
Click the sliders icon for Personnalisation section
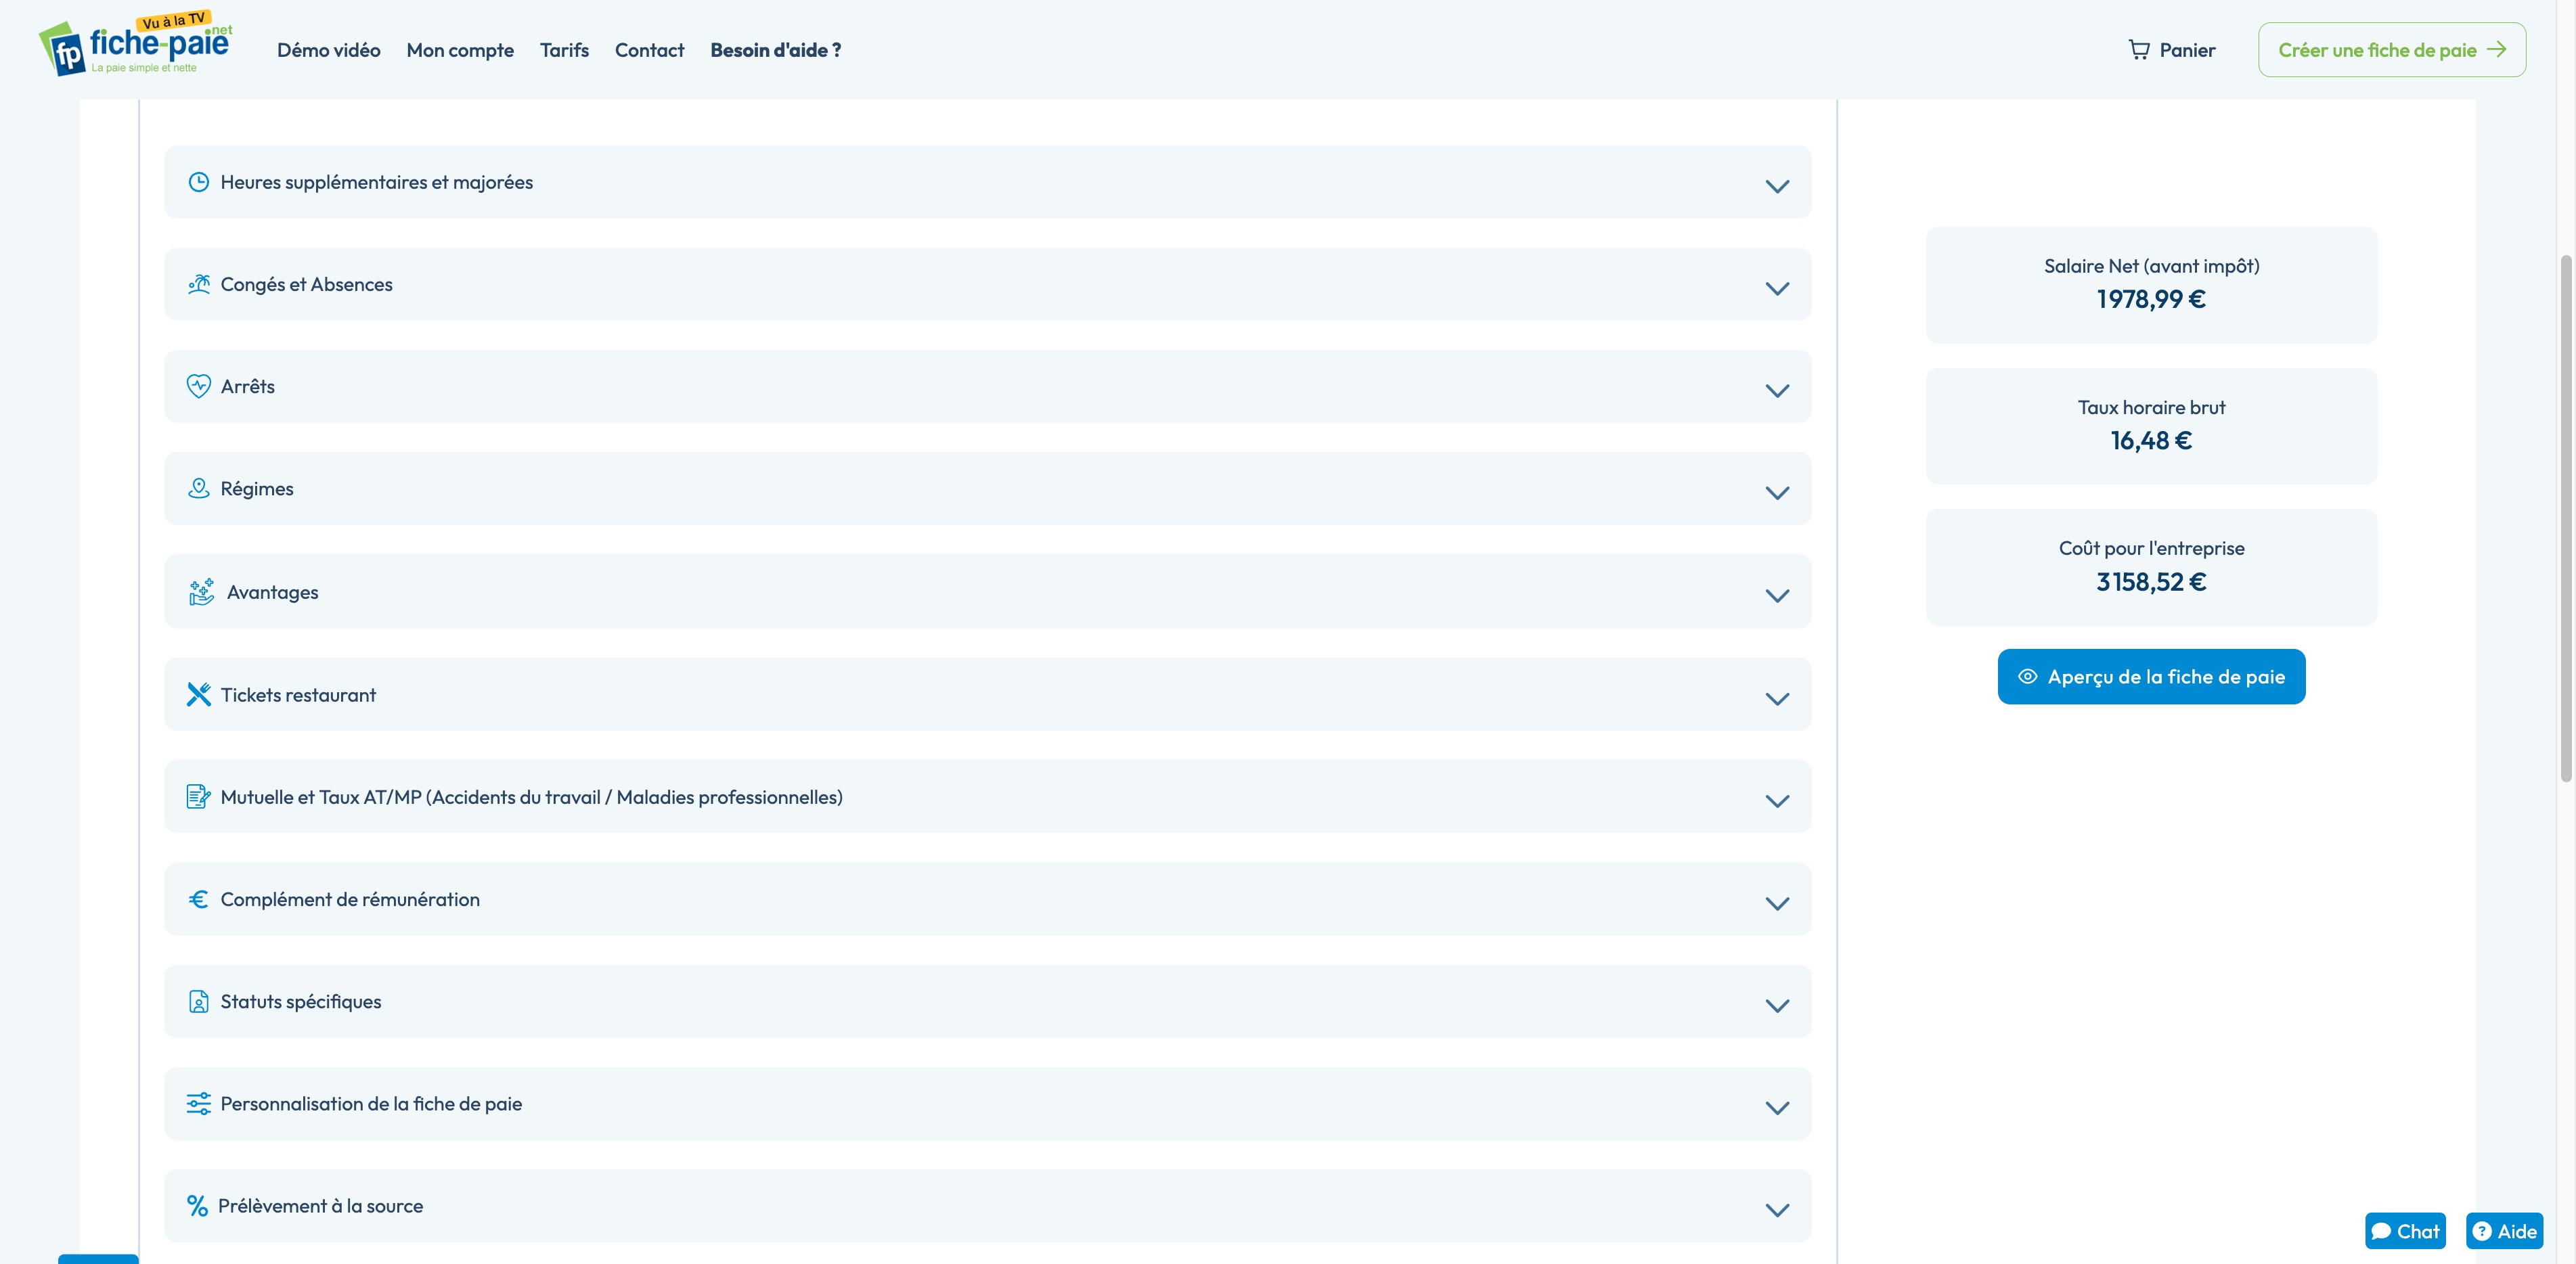coord(198,1103)
